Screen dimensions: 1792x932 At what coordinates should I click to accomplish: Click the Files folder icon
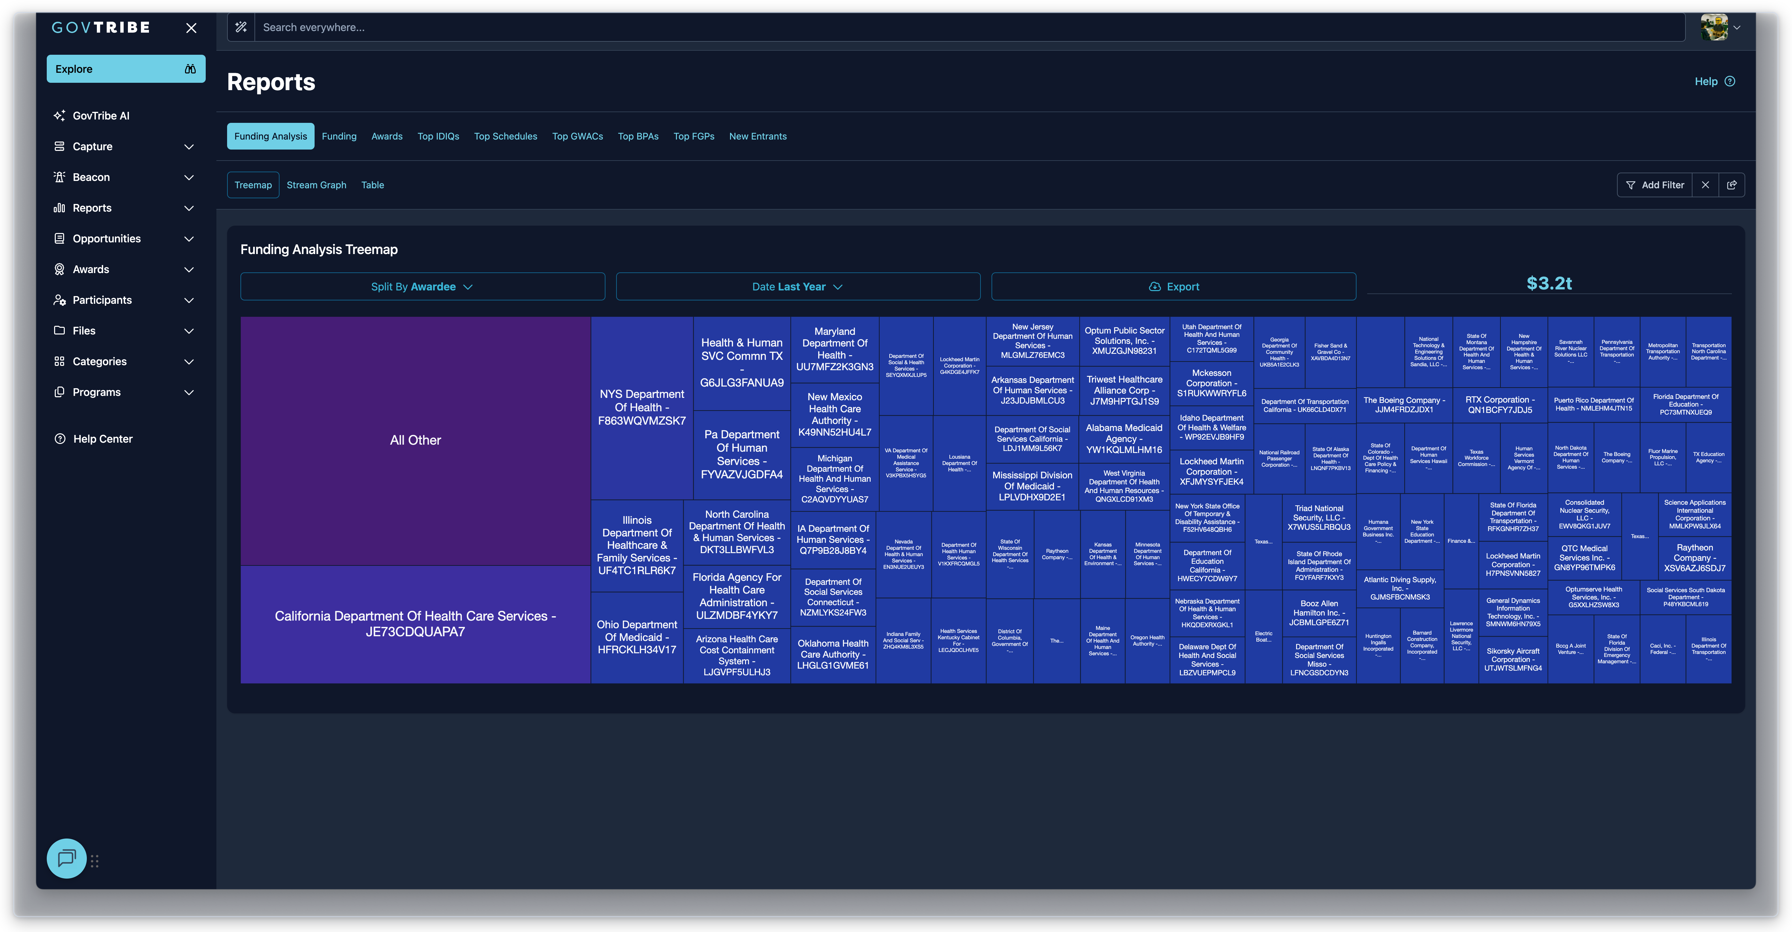click(x=60, y=330)
